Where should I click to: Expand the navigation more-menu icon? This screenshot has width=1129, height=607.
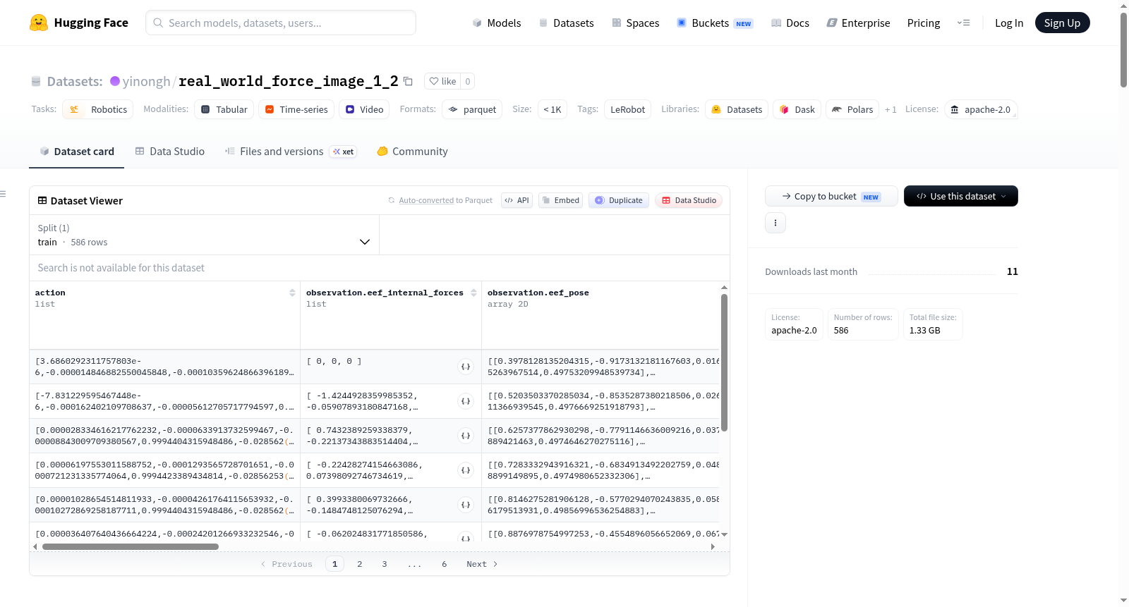963,23
